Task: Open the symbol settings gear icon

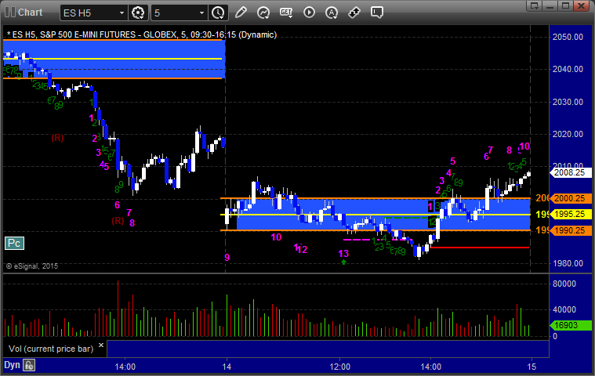Action: point(139,13)
